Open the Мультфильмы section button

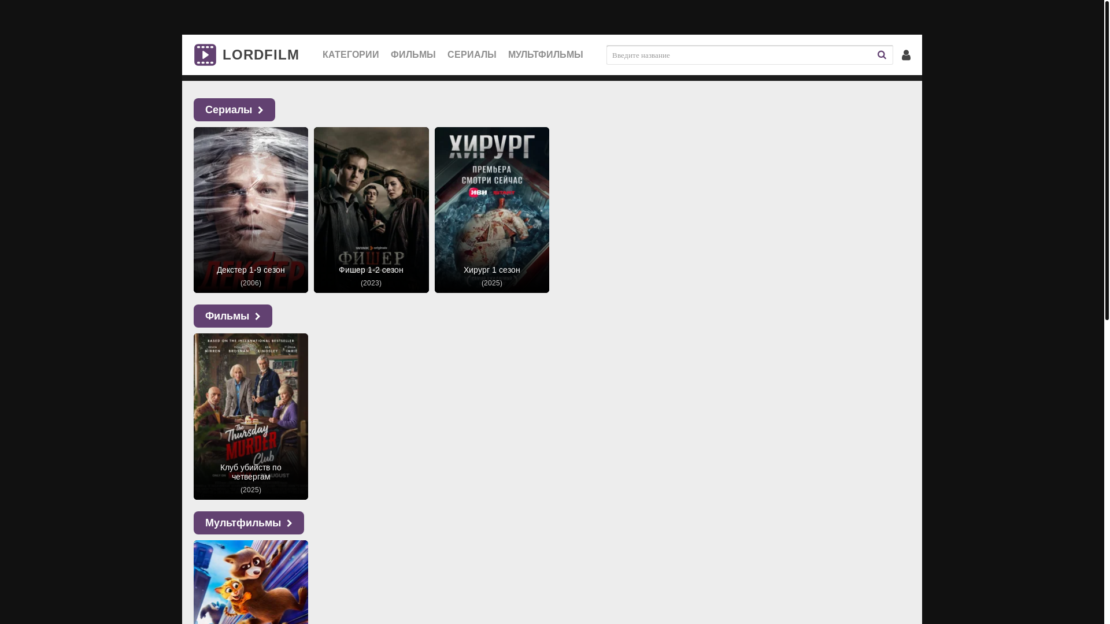[249, 523]
